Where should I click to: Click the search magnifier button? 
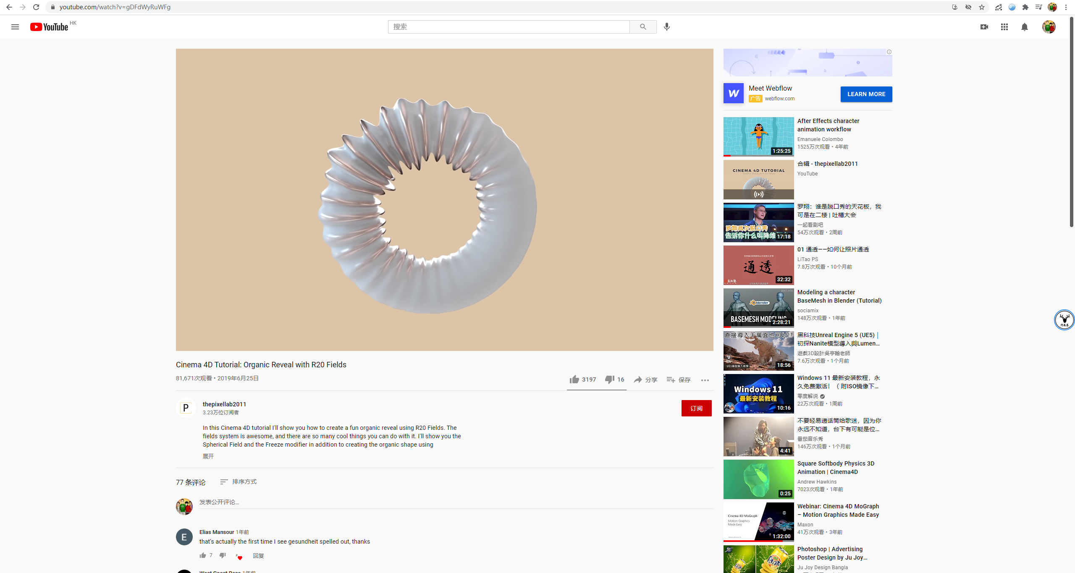click(643, 27)
